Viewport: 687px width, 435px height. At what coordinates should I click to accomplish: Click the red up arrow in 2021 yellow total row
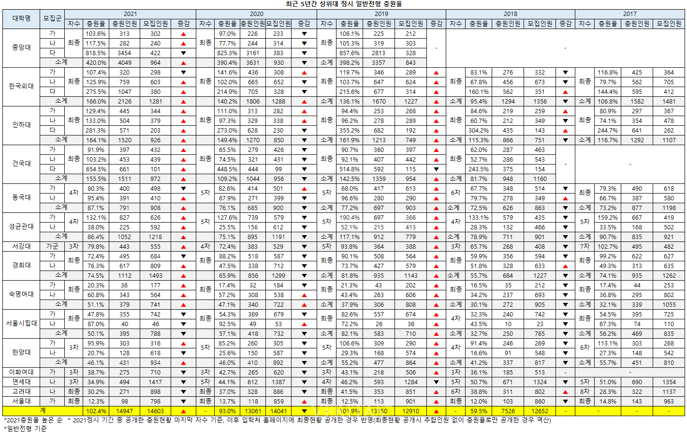183,411
